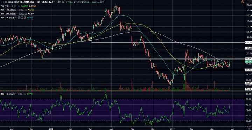The width and height of the screenshot is (252, 130).
Task: Open settings for MA (200, close)
Action: (x=23, y=14)
